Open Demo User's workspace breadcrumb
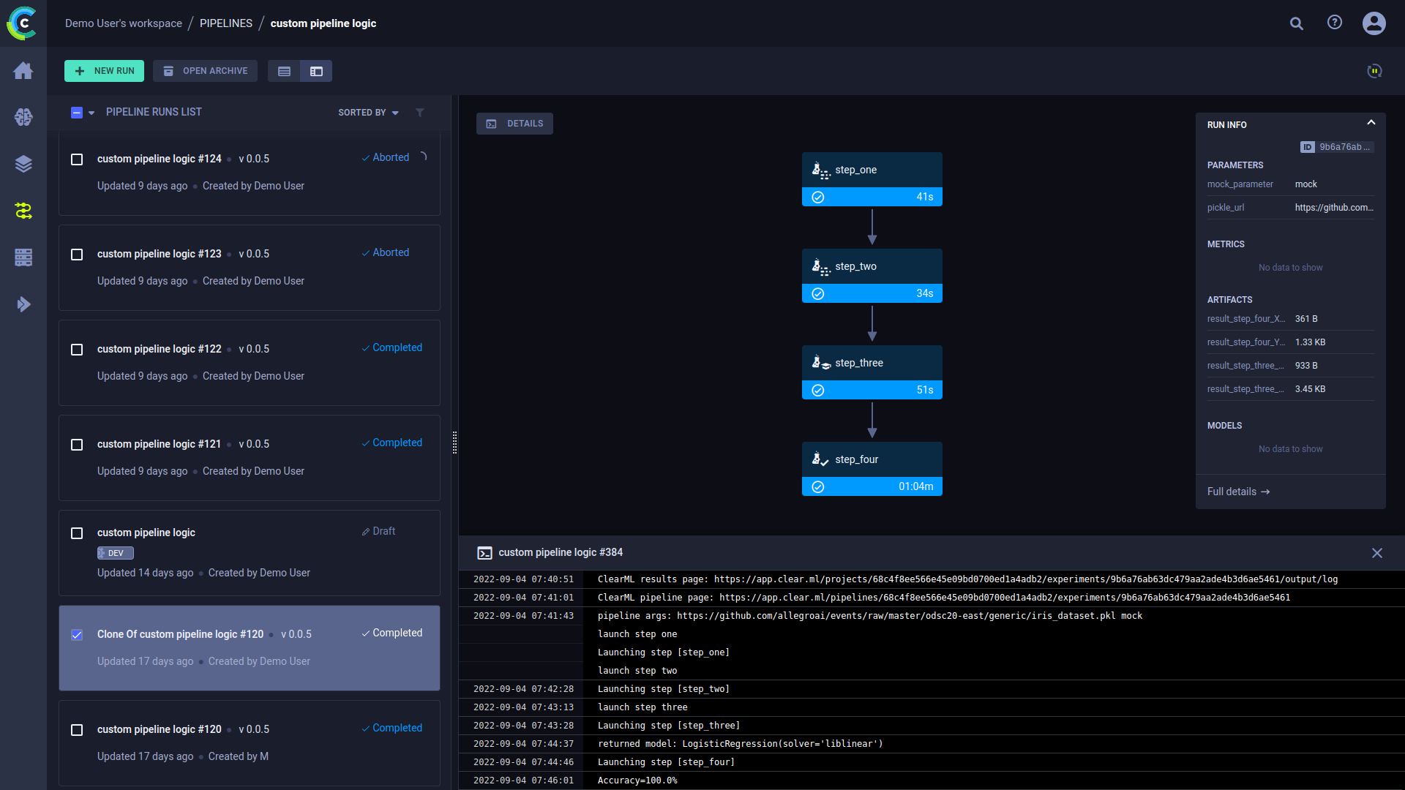The width and height of the screenshot is (1405, 790). coord(123,23)
